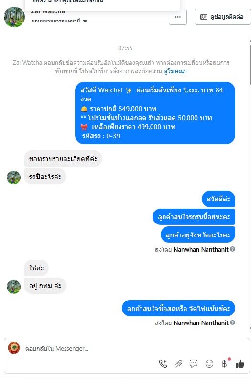The height and width of the screenshot is (379, 251).
Task: Attach a file with paperclip icon
Action: pos(178,364)
